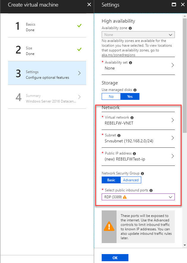
Task: Click Srvsubnet (192.168.2.0/24) value
Action: coord(129,141)
